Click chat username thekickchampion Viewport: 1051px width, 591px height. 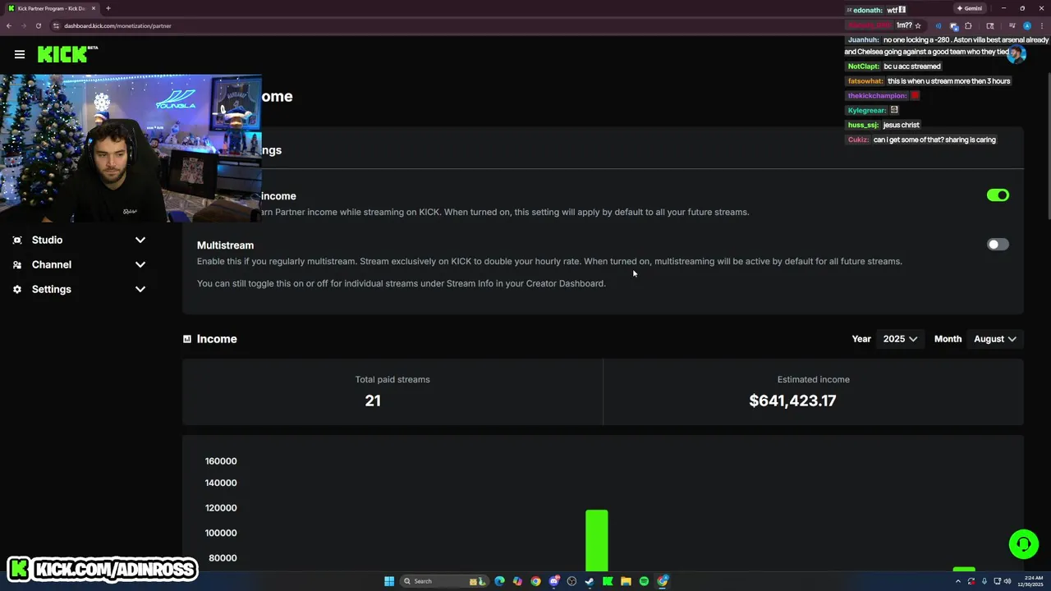point(877,96)
